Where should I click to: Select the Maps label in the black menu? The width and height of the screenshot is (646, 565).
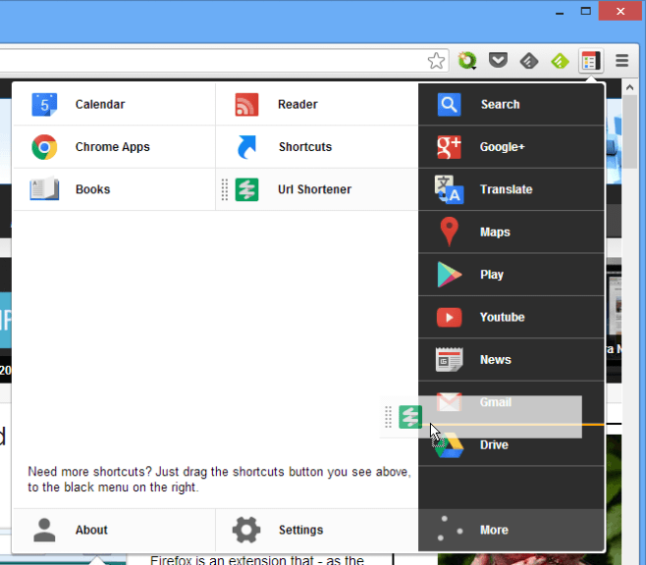[495, 232]
